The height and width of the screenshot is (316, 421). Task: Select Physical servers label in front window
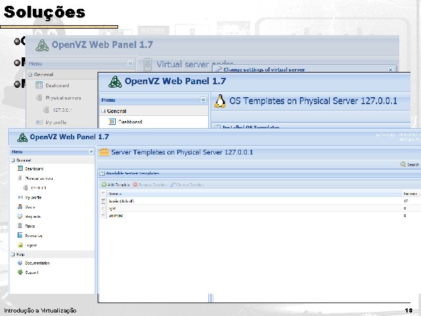(39, 178)
